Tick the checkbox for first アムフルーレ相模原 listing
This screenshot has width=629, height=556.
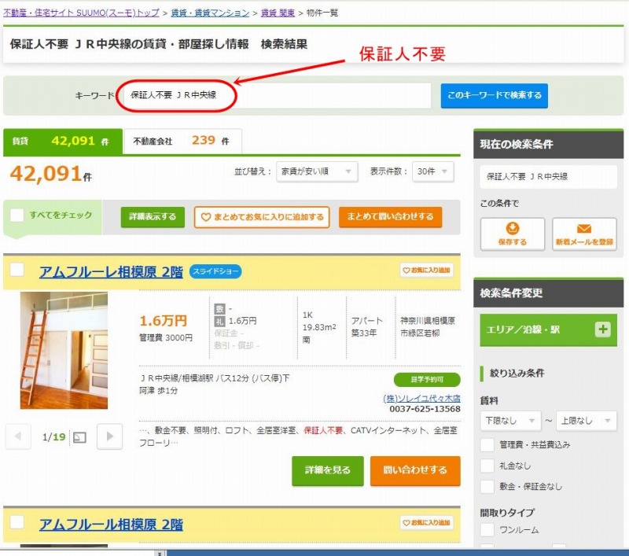17,271
